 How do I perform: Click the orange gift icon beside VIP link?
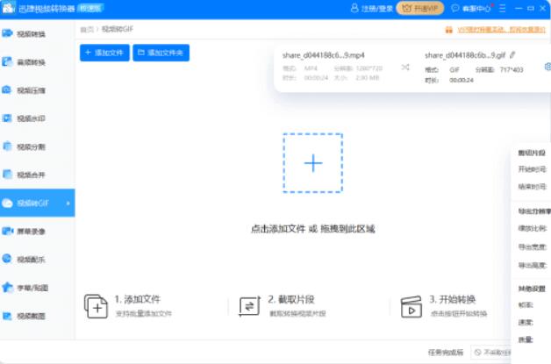[x=448, y=30]
